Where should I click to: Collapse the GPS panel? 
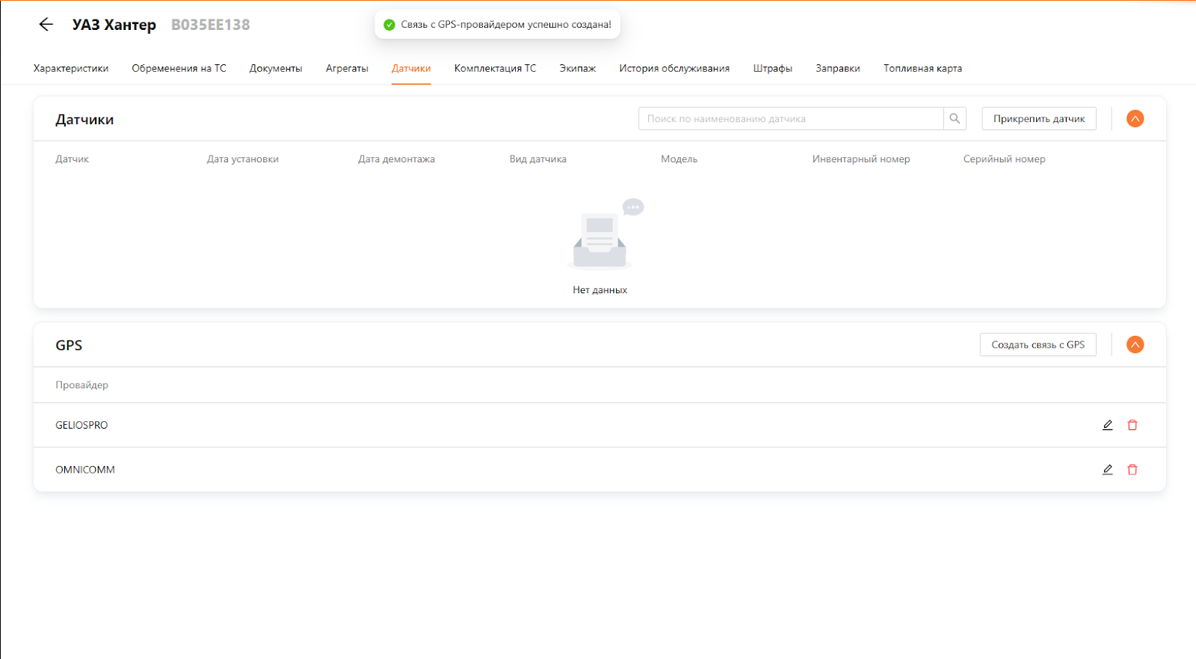[1135, 345]
